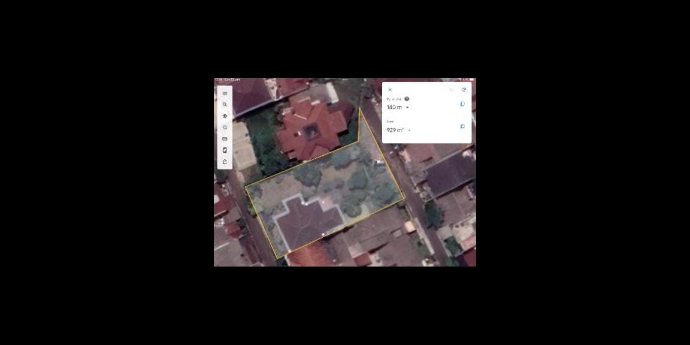The height and width of the screenshot is (345, 690).
Task: Open the hamburger menu in the left toolbar
Action: coord(225,93)
